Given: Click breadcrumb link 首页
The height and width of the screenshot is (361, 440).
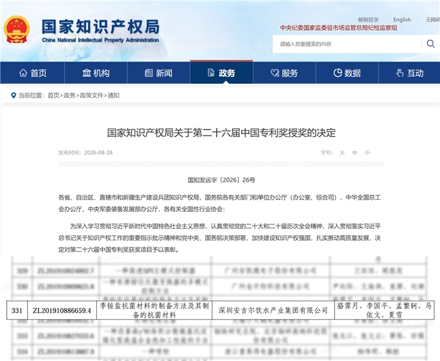Looking at the screenshot, I should coord(53,95).
